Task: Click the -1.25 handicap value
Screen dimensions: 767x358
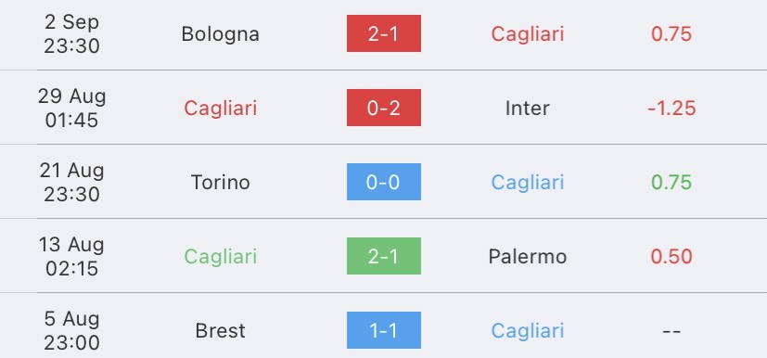Action: (671, 109)
